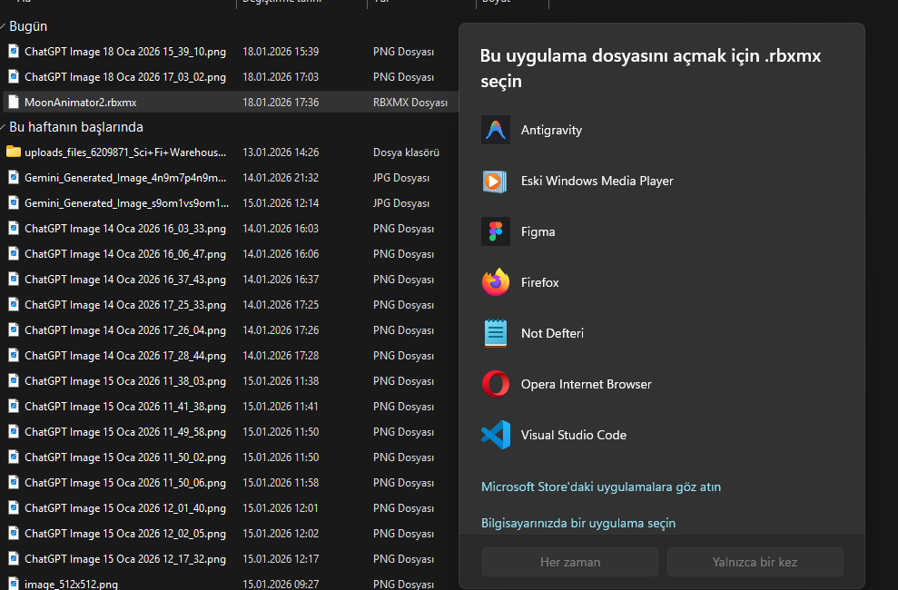Image resolution: width=898 pixels, height=590 pixels.
Task: Click icon of Gemini_Generated_Image_4n9m7p4n9m file
Action: (x=14, y=177)
